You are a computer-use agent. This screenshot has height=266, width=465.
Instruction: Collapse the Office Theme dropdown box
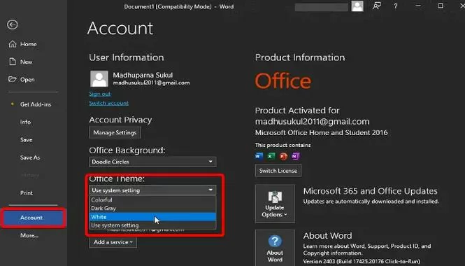tap(152, 190)
